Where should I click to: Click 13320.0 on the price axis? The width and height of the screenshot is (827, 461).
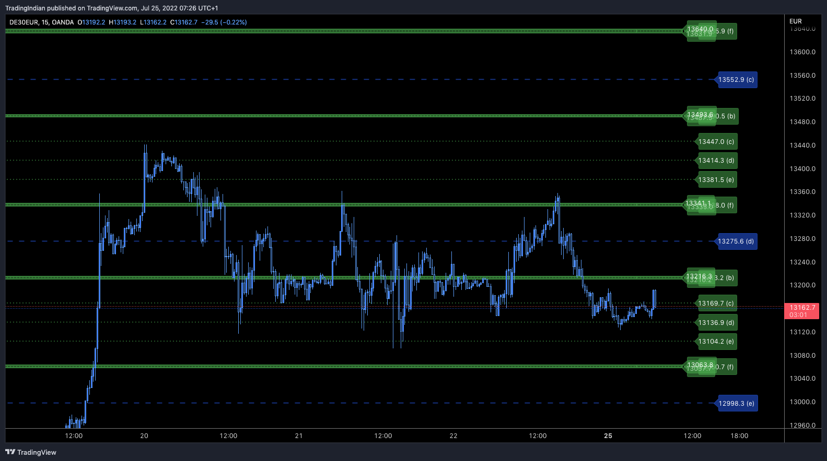tap(802, 215)
